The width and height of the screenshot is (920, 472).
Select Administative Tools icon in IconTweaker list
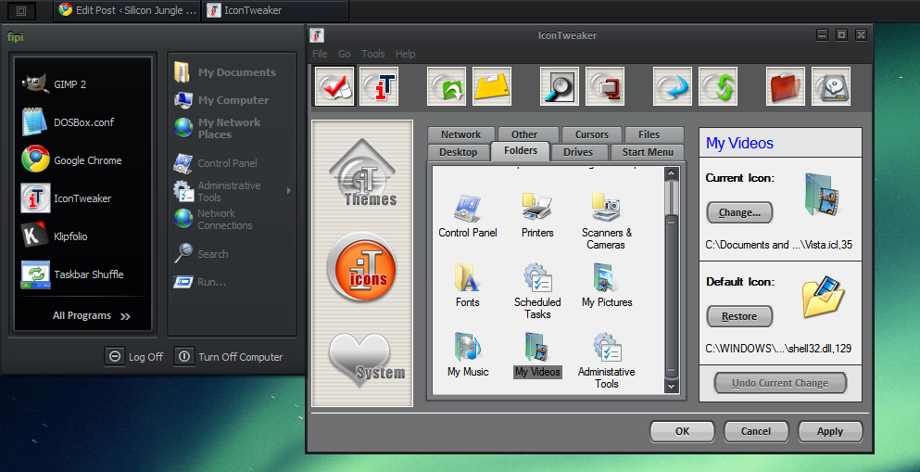click(607, 361)
